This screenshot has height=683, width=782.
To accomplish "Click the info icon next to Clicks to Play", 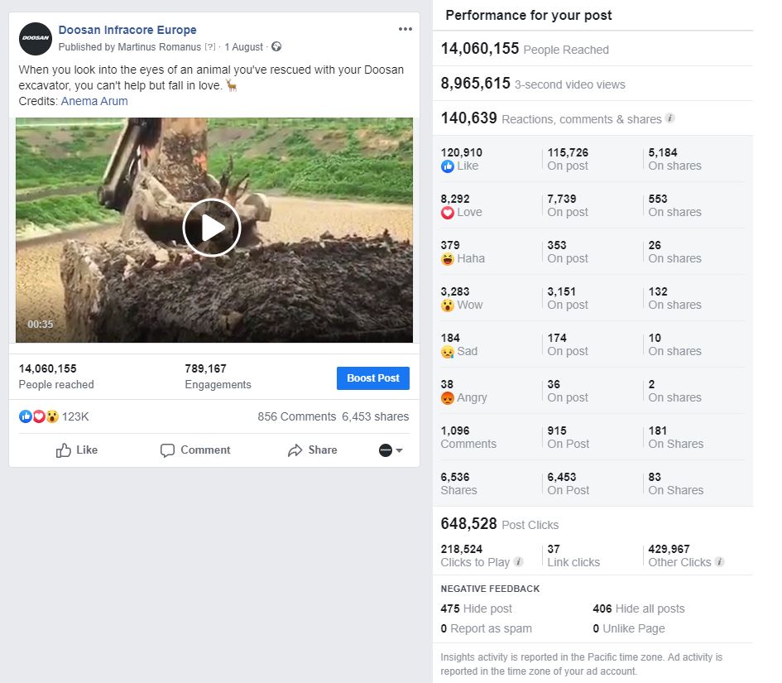I will click(519, 561).
